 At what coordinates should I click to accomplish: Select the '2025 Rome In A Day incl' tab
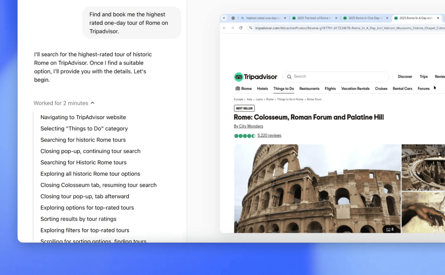(x=416, y=18)
